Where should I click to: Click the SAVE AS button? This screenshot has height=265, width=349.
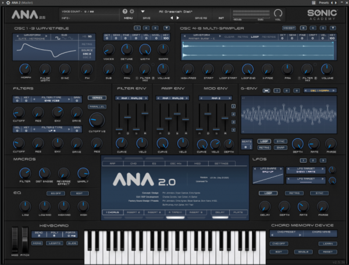coord(201,18)
